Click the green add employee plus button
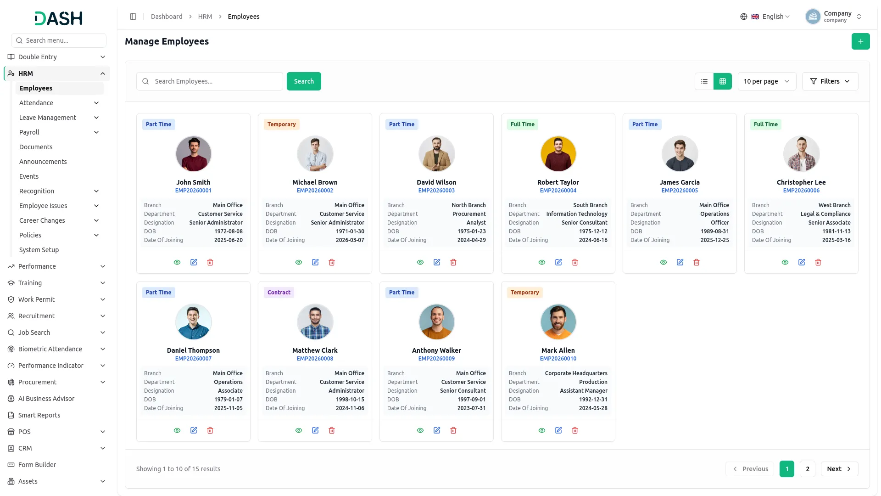Screen dimensions: 881x496 860,41
